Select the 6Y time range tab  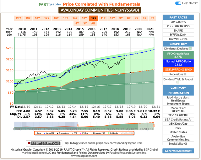click(x=144, y=18)
